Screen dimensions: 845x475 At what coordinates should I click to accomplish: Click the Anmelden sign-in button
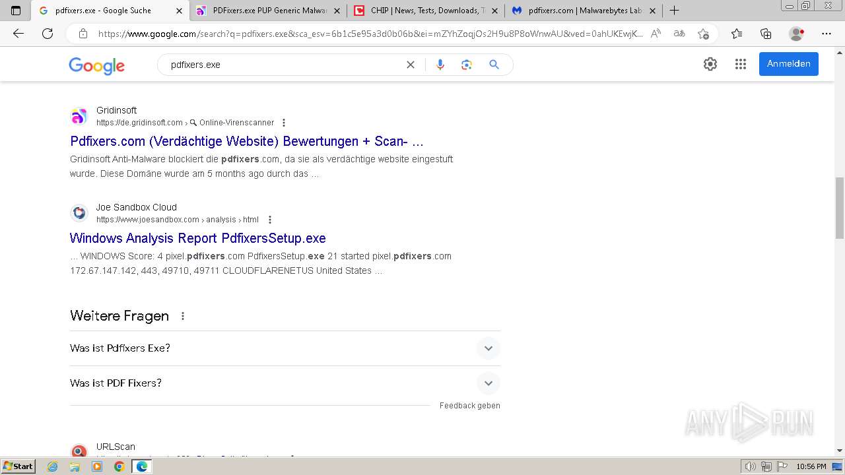[788, 64]
